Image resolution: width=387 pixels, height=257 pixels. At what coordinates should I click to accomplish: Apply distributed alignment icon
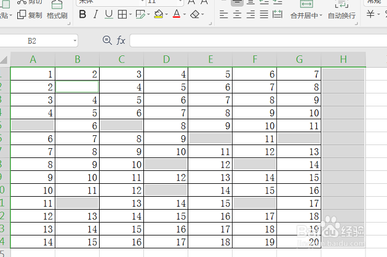click(x=277, y=15)
